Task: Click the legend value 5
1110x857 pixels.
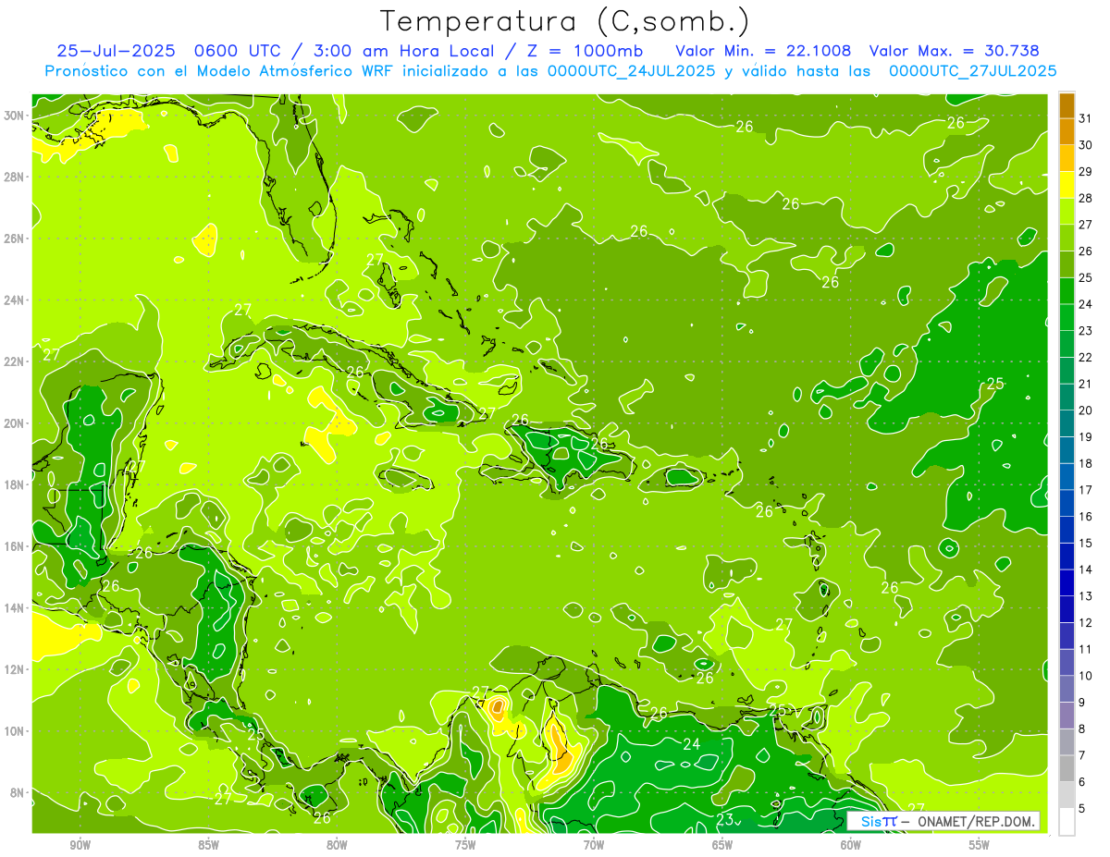Action: 1082,808
